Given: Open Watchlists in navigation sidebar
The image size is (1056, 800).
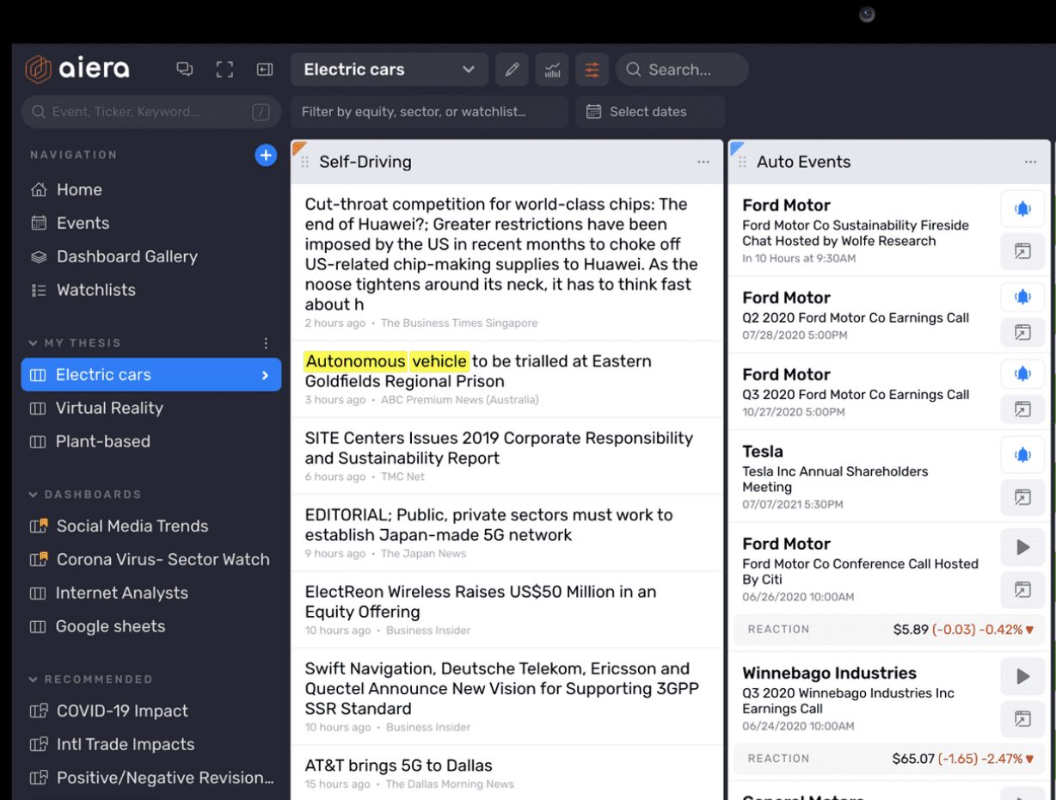Looking at the screenshot, I should (95, 290).
